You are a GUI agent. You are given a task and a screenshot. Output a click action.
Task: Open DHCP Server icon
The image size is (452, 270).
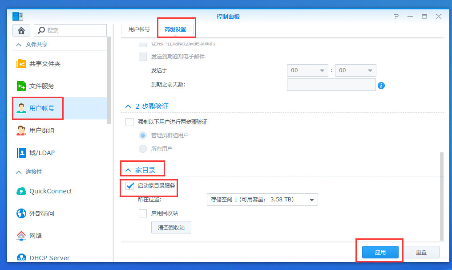click(x=21, y=258)
